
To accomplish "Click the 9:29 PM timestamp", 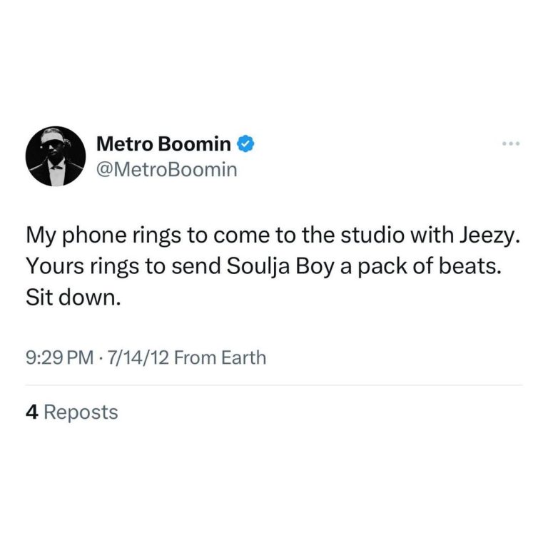I will tap(59, 357).
